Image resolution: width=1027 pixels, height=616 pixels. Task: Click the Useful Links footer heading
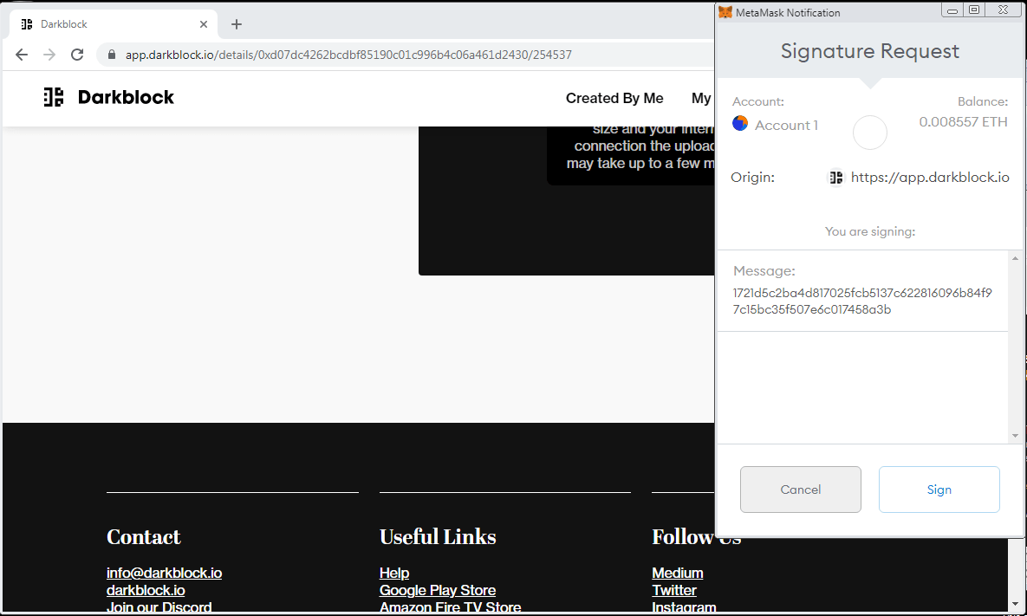(438, 537)
